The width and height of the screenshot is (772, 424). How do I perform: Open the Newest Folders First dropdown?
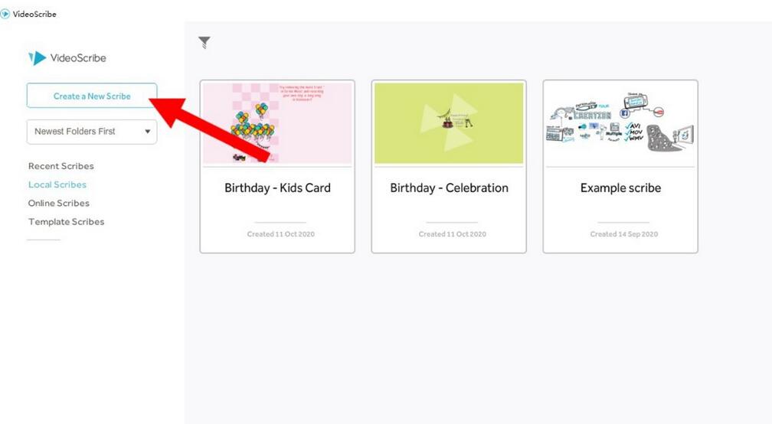click(92, 132)
